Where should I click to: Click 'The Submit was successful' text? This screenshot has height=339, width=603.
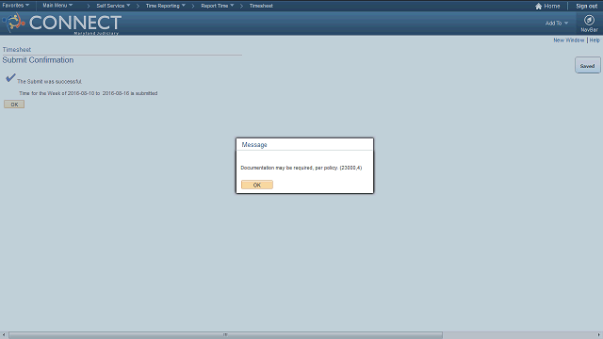[x=49, y=82]
